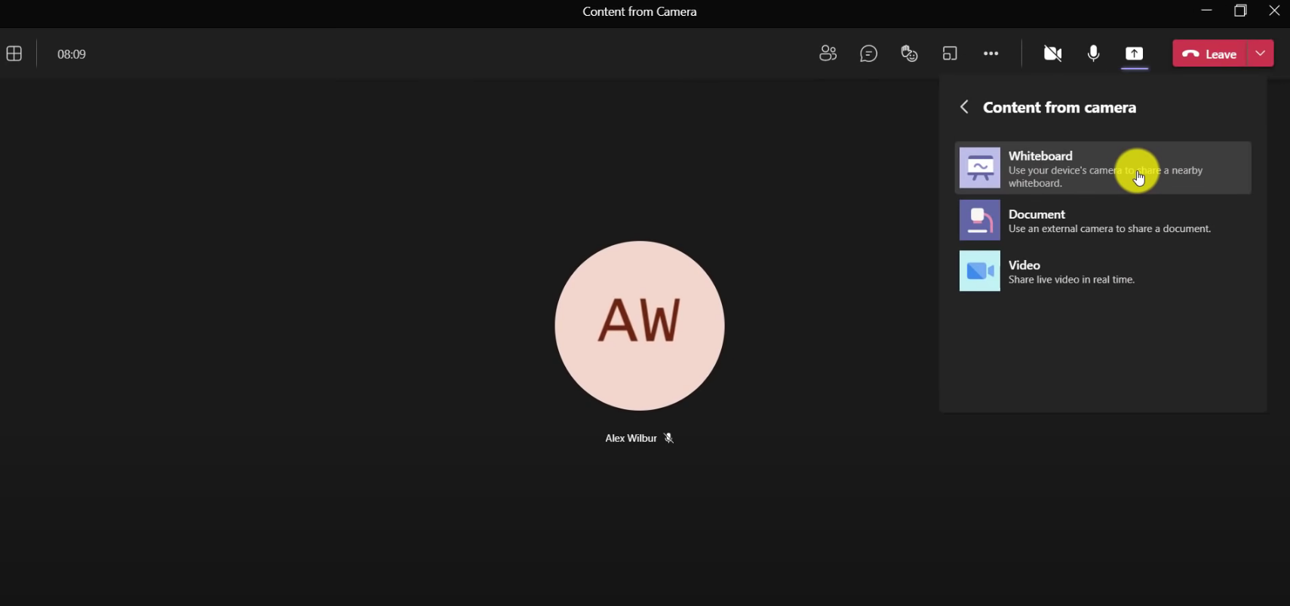Open More actions ellipsis menu

click(x=991, y=54)
